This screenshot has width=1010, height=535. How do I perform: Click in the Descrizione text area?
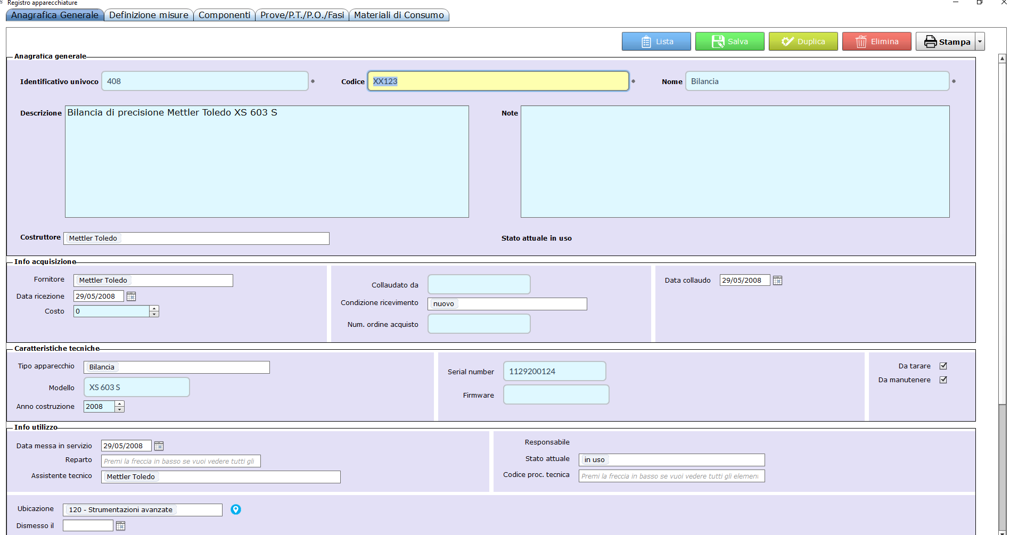point(267,161)
